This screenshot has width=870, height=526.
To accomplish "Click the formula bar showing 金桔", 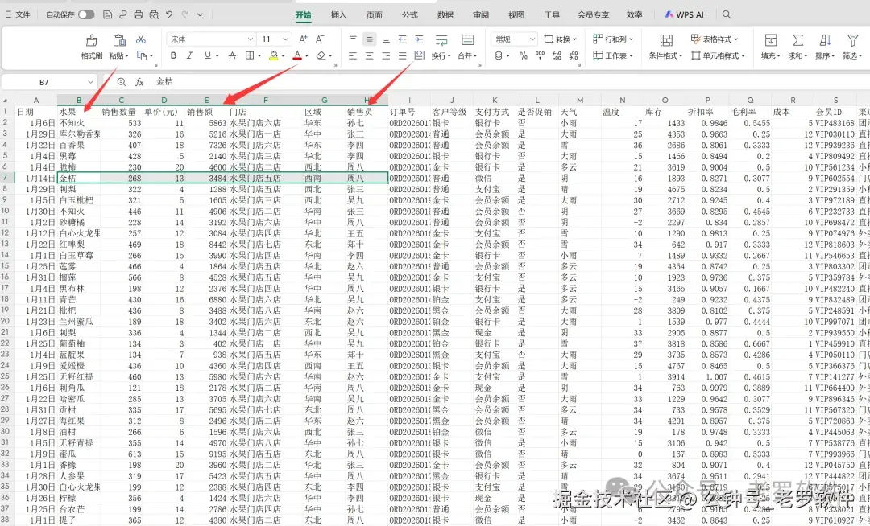I will point(511,82).
